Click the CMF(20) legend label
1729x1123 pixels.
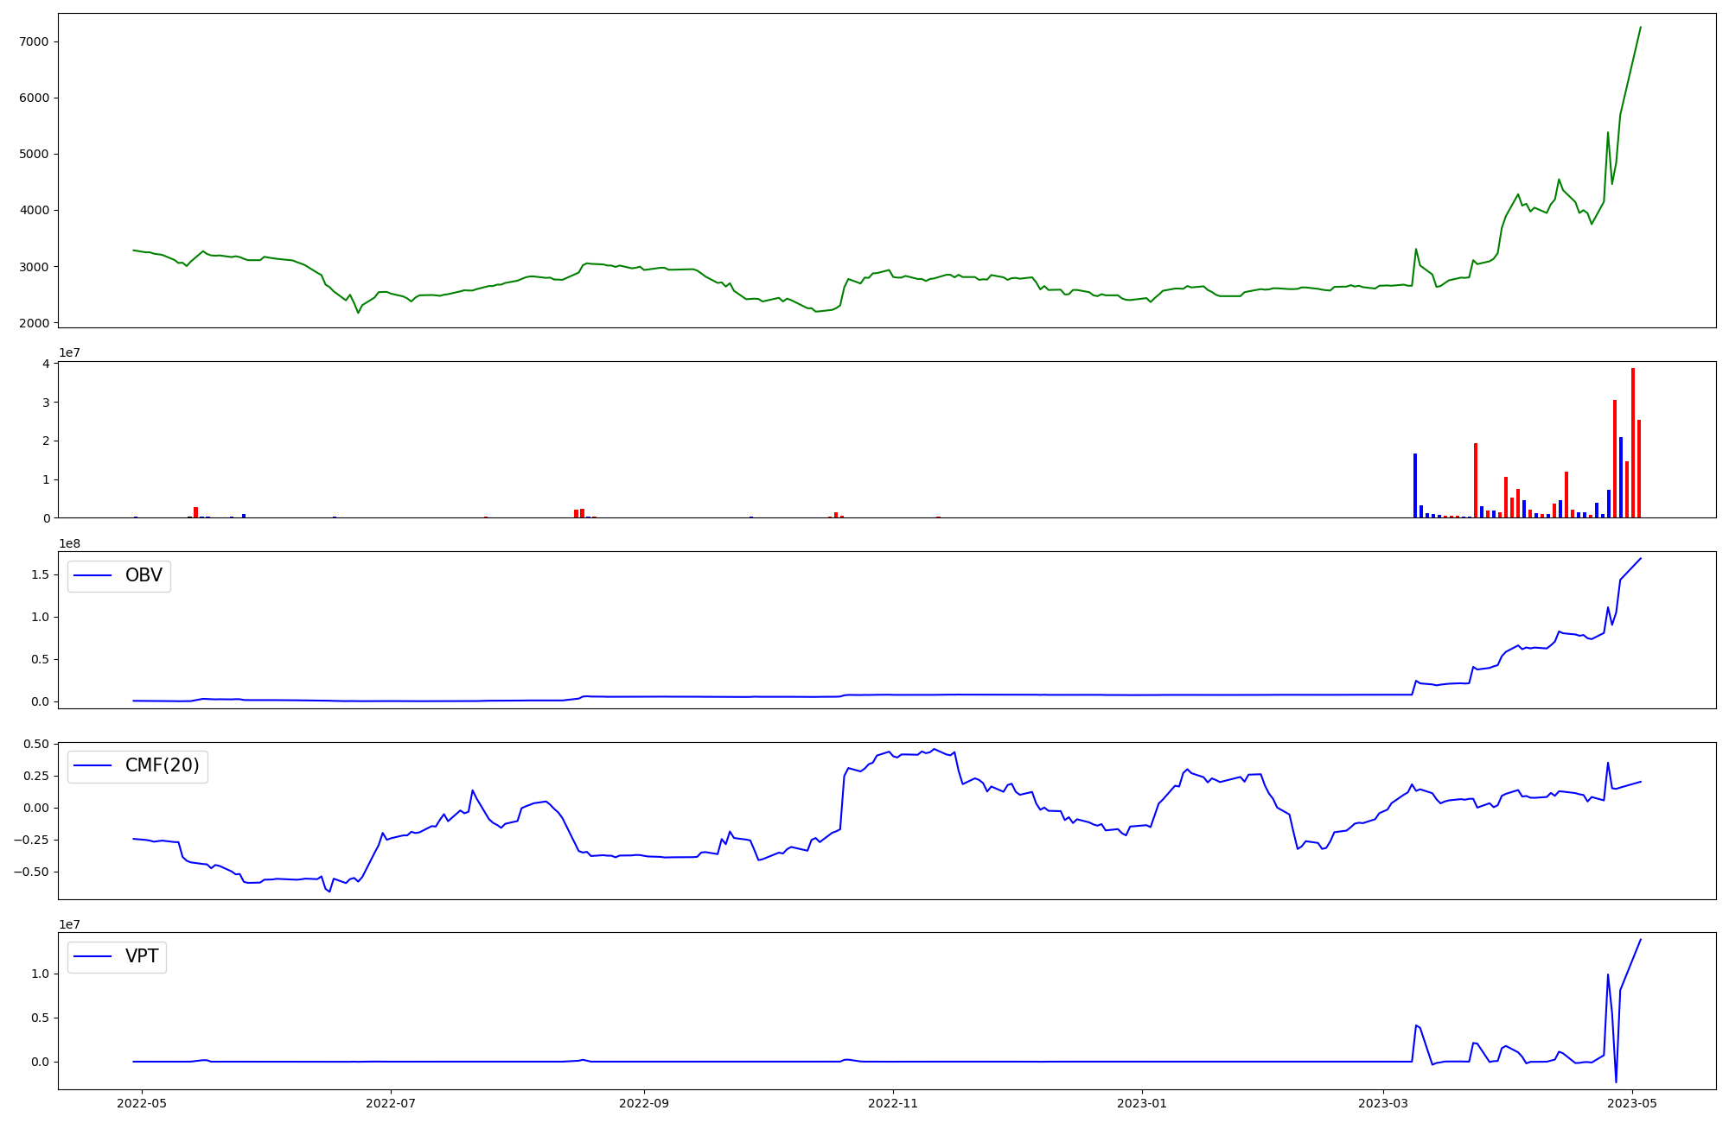pos(162,765)
